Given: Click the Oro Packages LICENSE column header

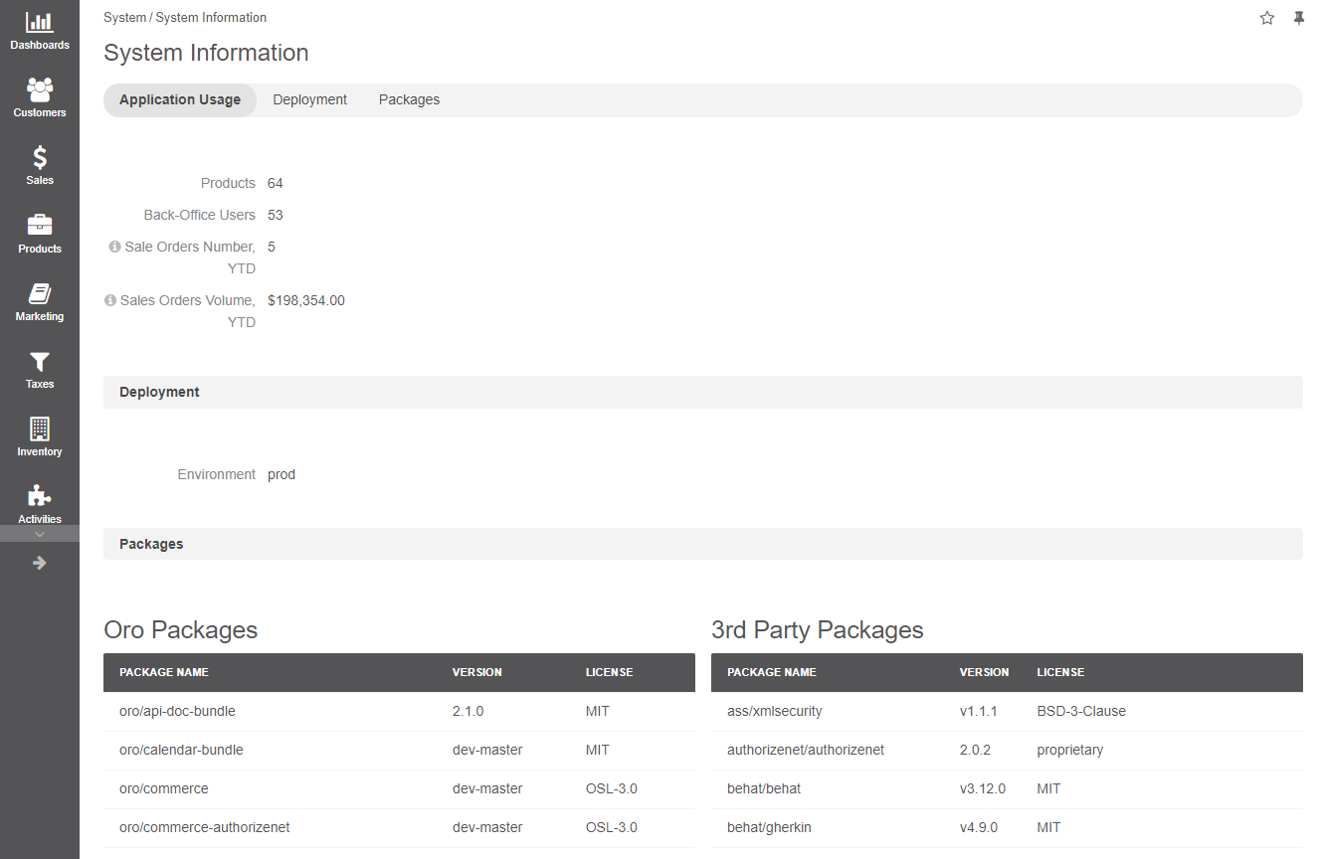Looking at the screenshot, I should tap(610, 672).
